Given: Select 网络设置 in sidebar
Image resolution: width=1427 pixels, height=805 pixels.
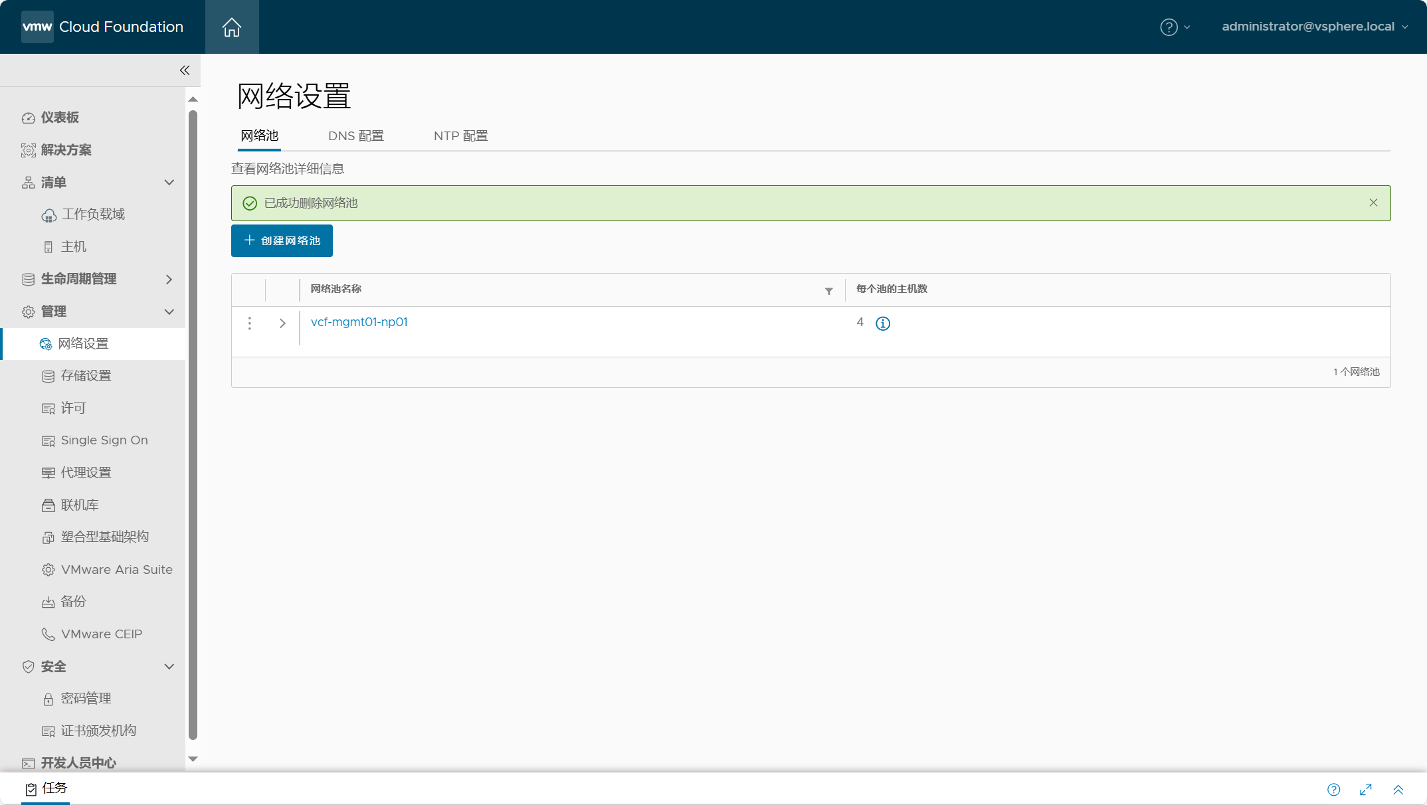Looking at the screenshot, I should [x=93, y=344].
